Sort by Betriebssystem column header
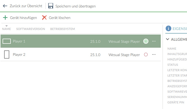 [63, 29]
